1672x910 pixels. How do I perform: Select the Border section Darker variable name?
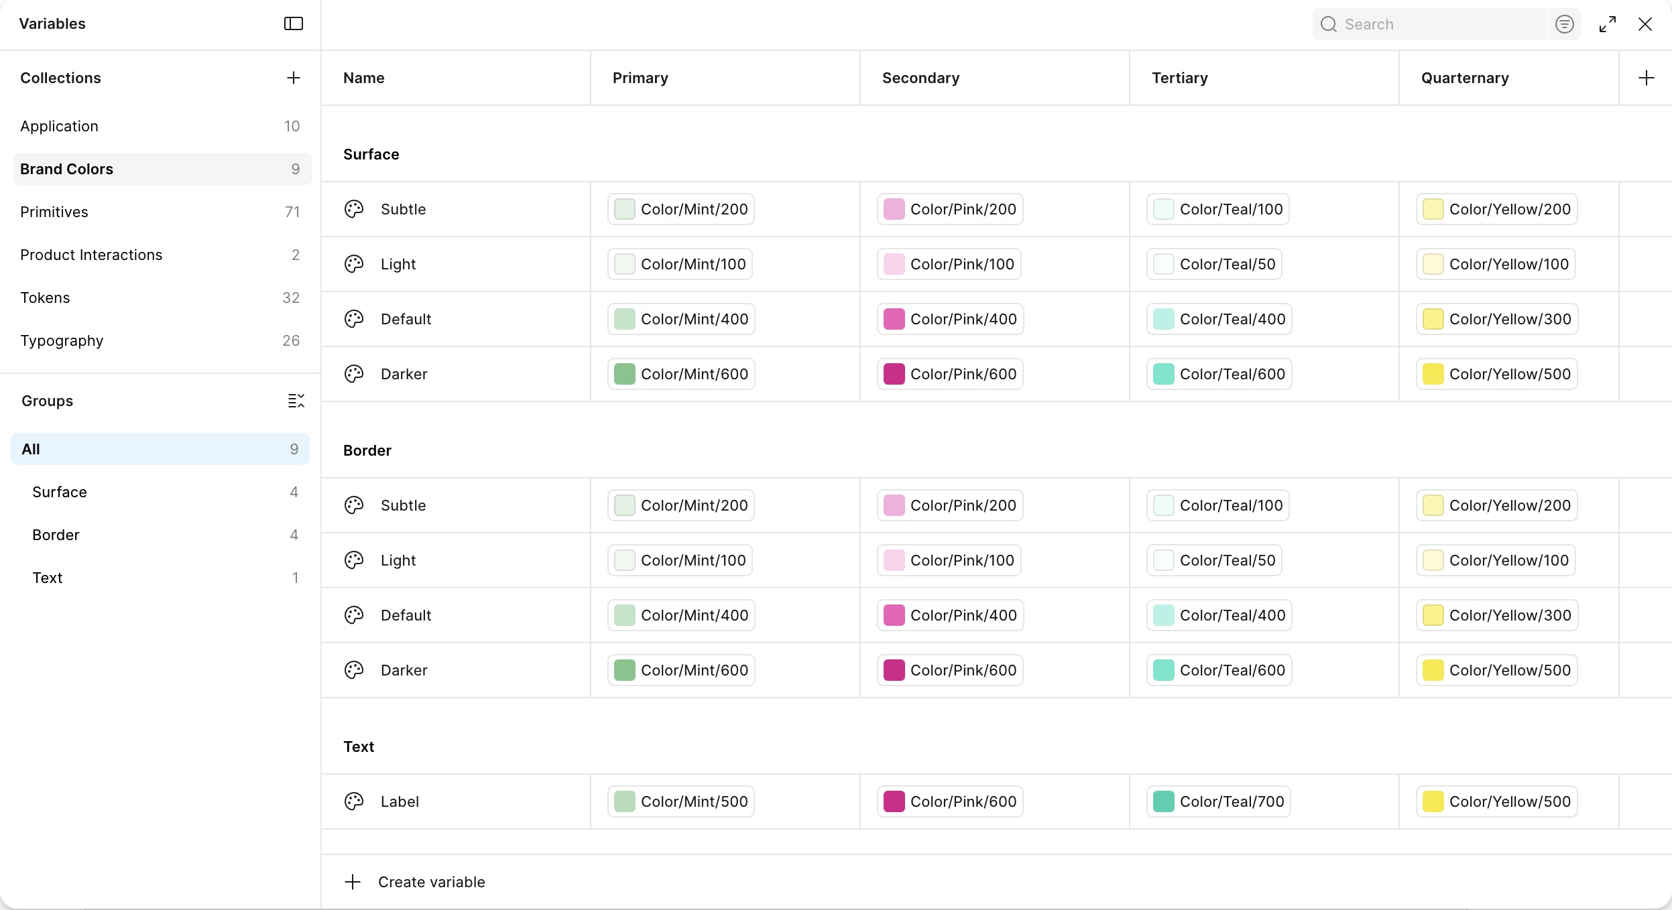[x=404, y=670]
